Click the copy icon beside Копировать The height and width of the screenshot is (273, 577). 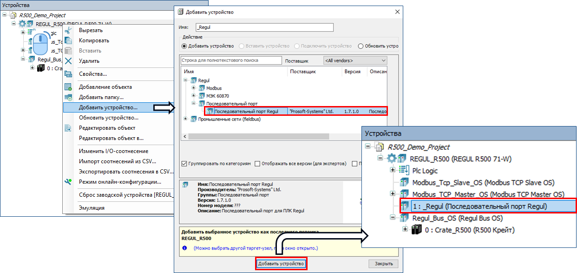[x=68, y=40]
